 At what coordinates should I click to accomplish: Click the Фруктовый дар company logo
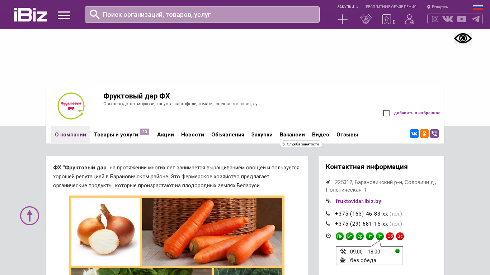pyautogui.click(x=71, y=106)
